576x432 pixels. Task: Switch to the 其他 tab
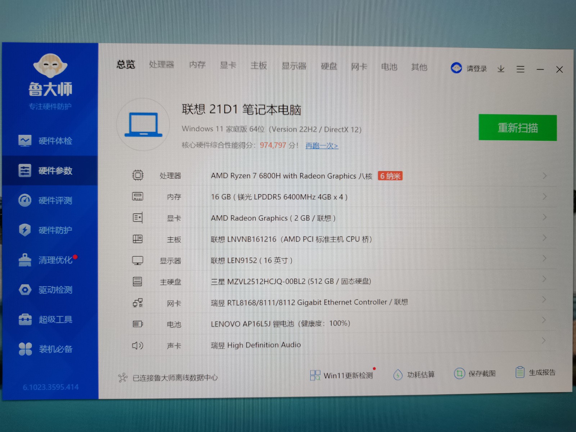pos(419,67)
